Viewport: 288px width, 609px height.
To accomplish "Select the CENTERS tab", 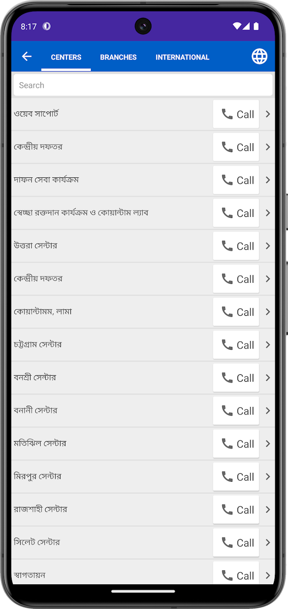I will tap(66, 57).
